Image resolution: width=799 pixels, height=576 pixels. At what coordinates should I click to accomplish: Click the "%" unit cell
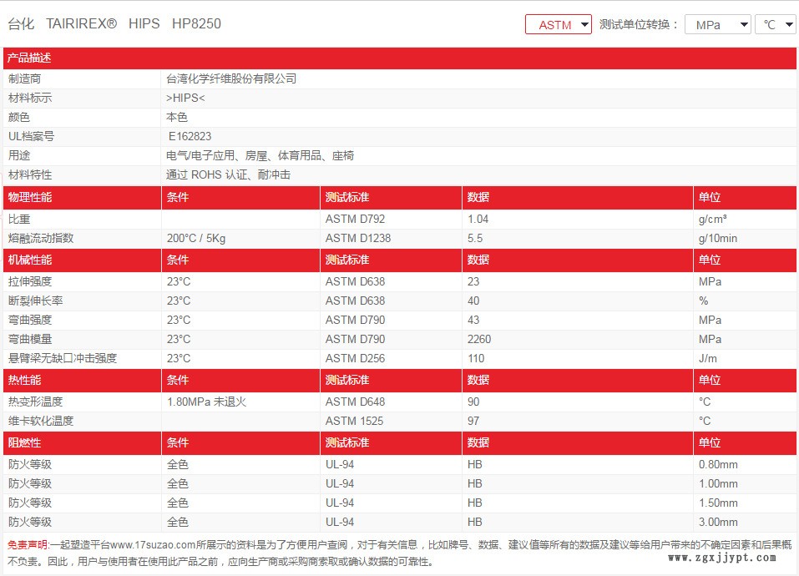[x=703, y=301]
